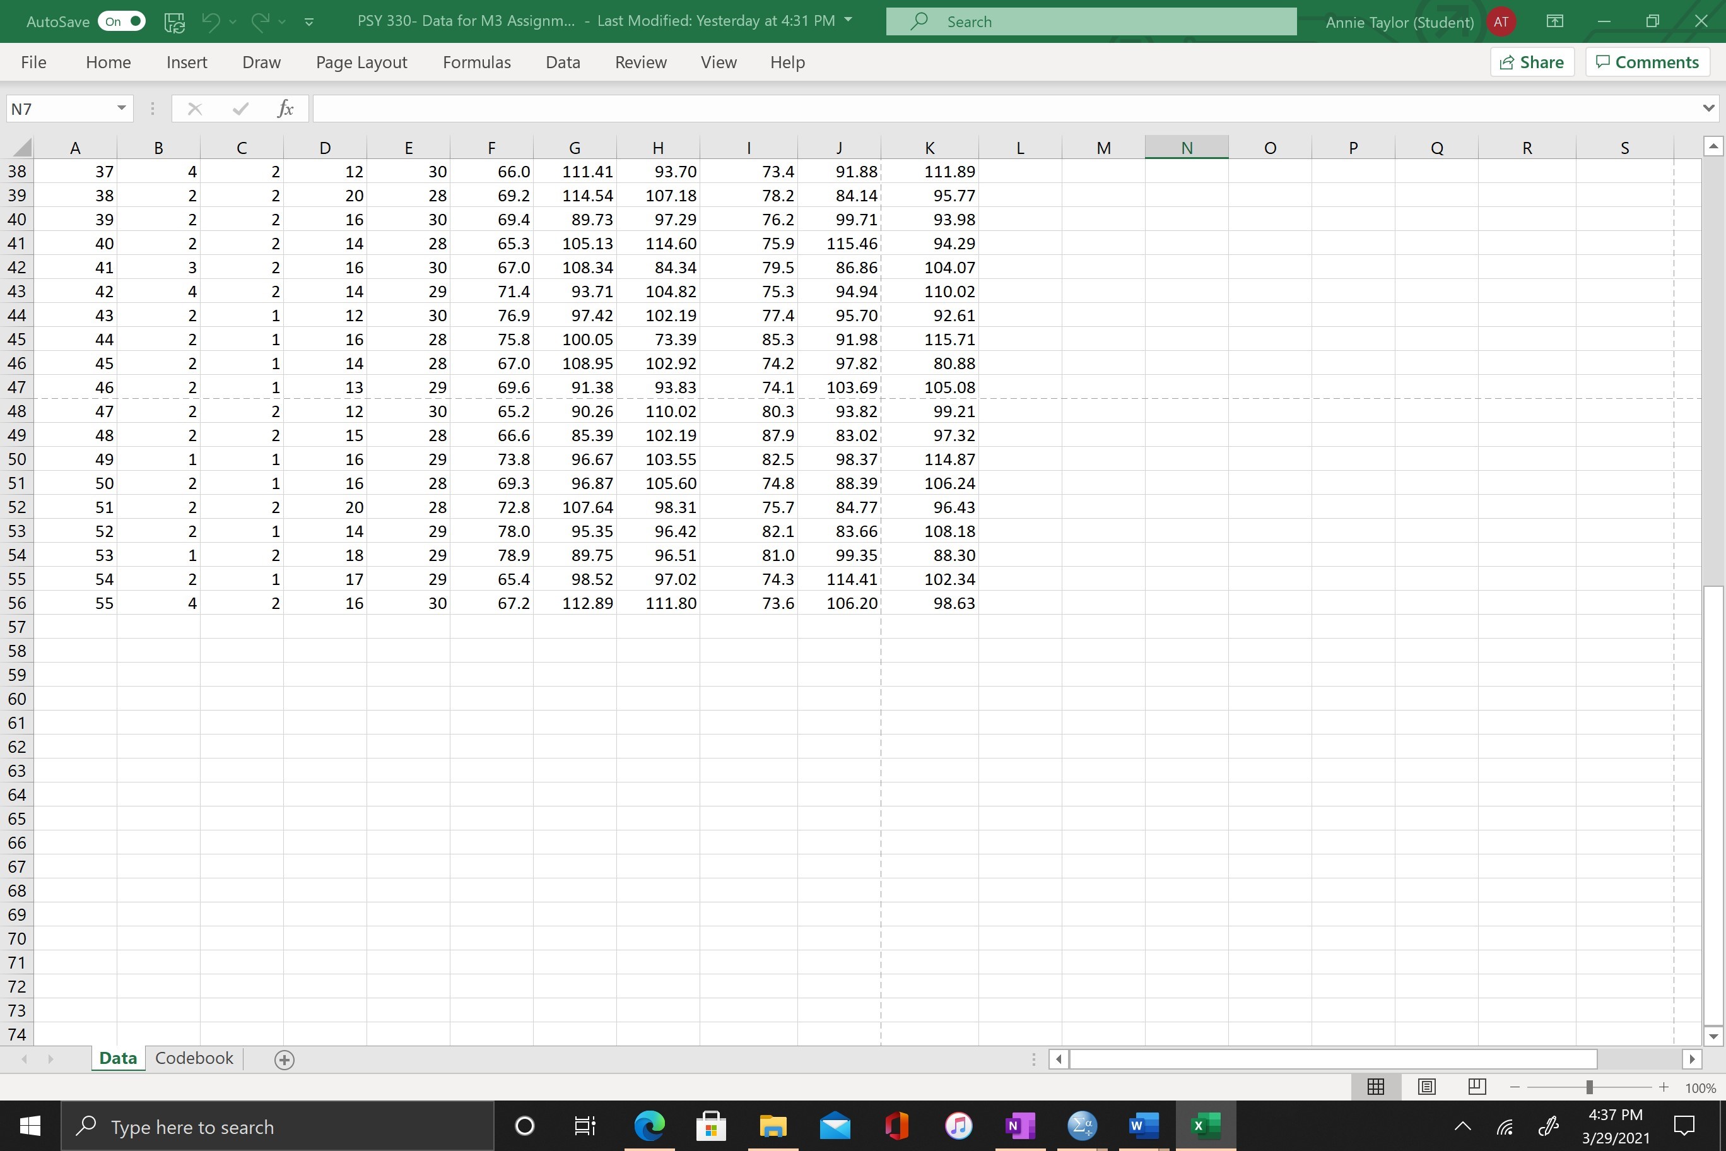Viewport: 1726px width, 1151px height.
Task: Click the Save icon in title bar
Action: pyautogui.click(x=174, y=21)
